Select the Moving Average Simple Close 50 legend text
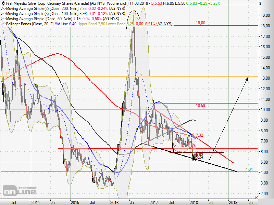The height and width of the screenshot is (205, 274). pyautogui.click(x=39, y=19)
